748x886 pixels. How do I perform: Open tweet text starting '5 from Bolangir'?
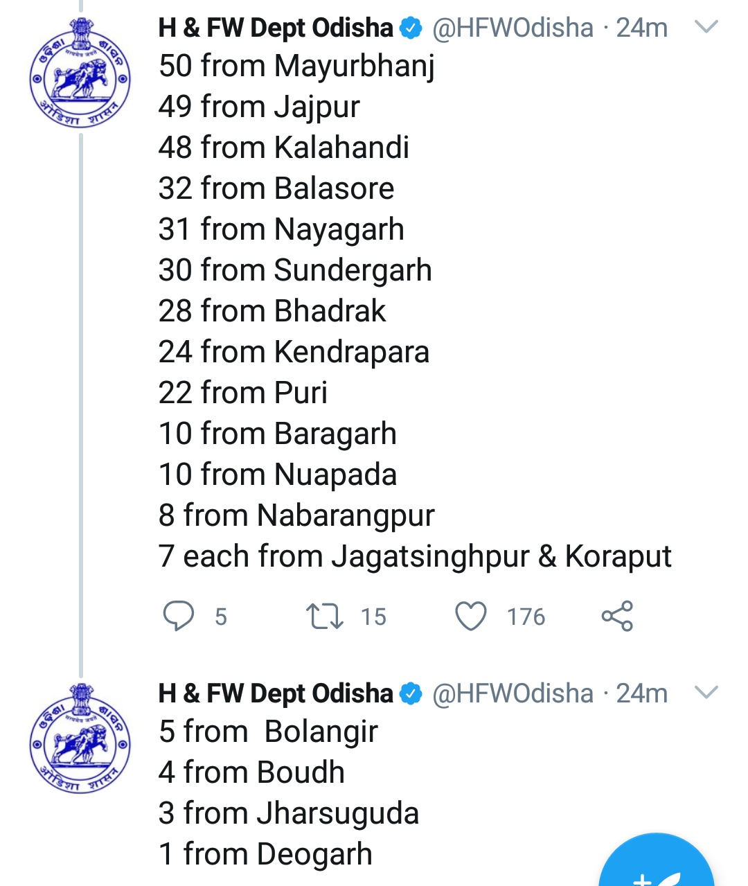click(x=268, y=732)
